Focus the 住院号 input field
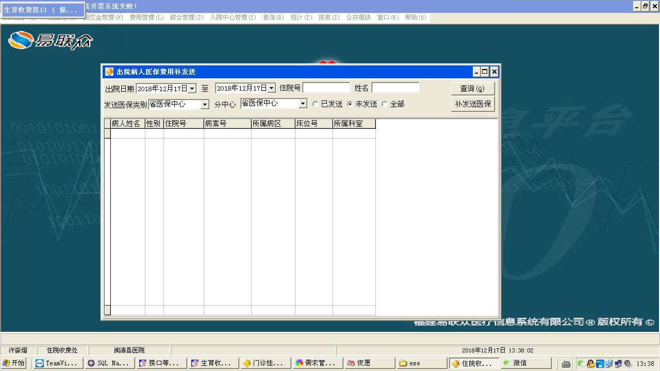This screenshot has height=371, width=660. [326, 88]
